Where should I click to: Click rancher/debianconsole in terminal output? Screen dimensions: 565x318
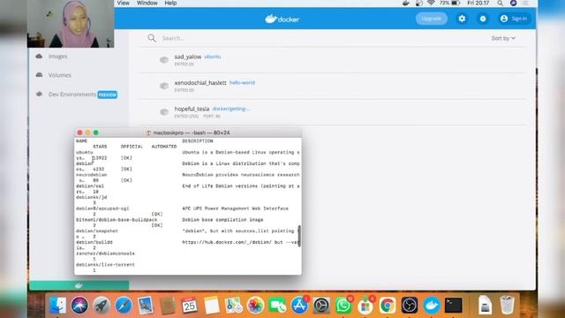pyautogui.click(x=105, y=254)
